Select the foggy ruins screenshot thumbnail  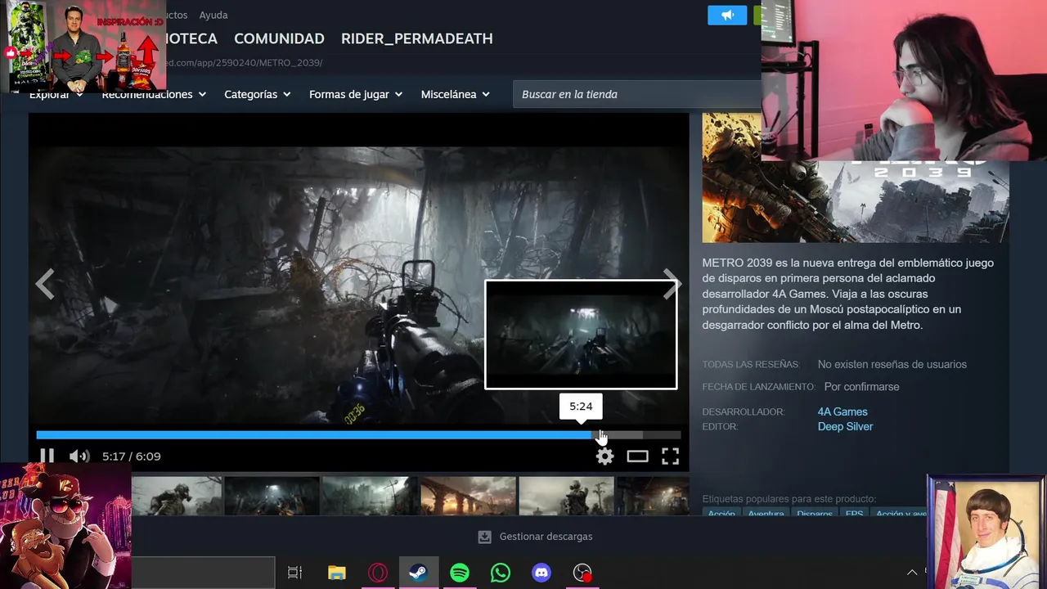click(370, 497)
